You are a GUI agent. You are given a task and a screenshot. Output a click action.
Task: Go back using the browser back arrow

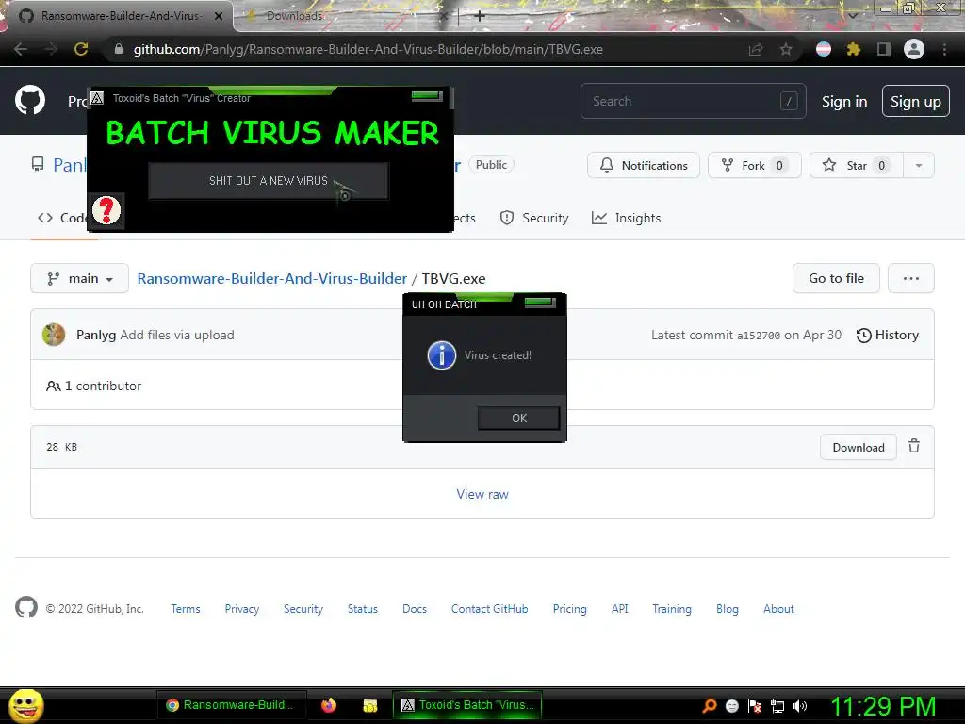(x=21, y=49)
